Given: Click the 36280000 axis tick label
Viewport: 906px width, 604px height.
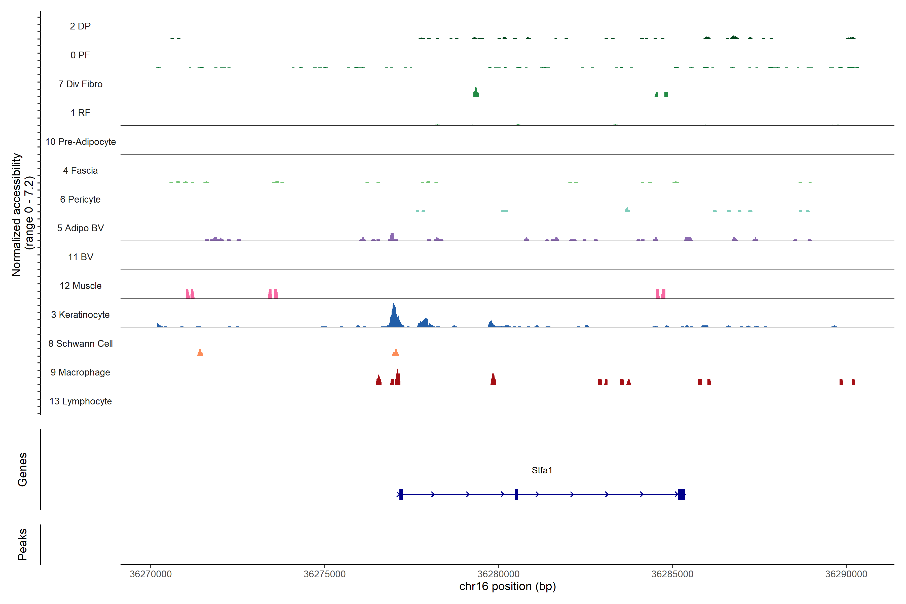Looking at the screenshot, I should coord(499,574).
